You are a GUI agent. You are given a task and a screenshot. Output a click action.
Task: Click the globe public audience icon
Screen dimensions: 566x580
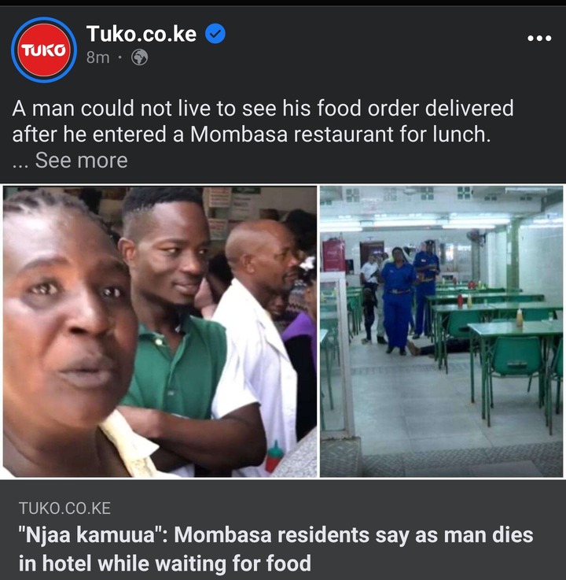click(x=140, y=57)
